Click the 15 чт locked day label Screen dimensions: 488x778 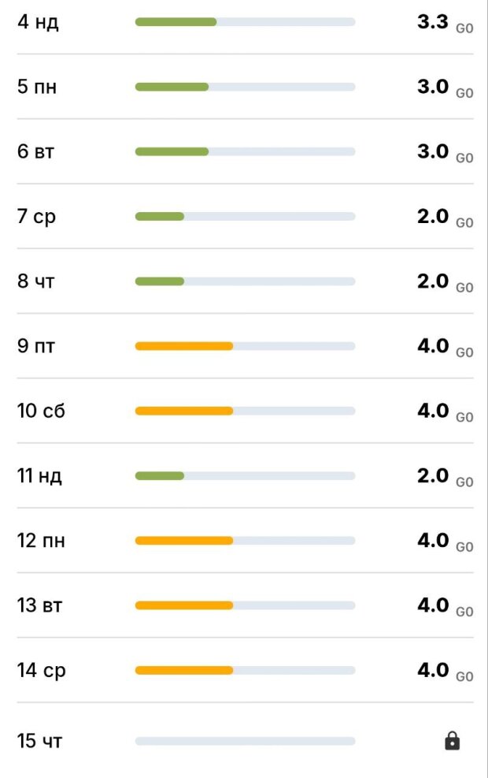tap(40, 741)
